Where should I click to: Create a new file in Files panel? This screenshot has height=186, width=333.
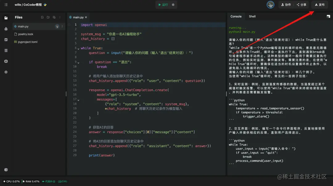click(x=42, y=17)
